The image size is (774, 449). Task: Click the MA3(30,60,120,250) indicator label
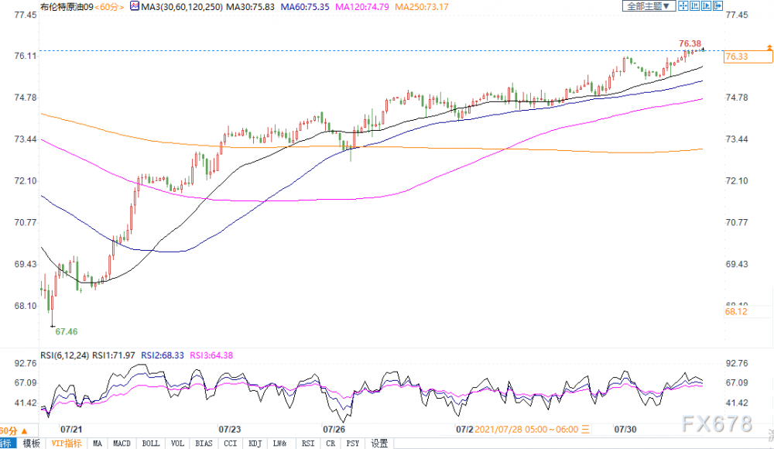pos(182,7)
